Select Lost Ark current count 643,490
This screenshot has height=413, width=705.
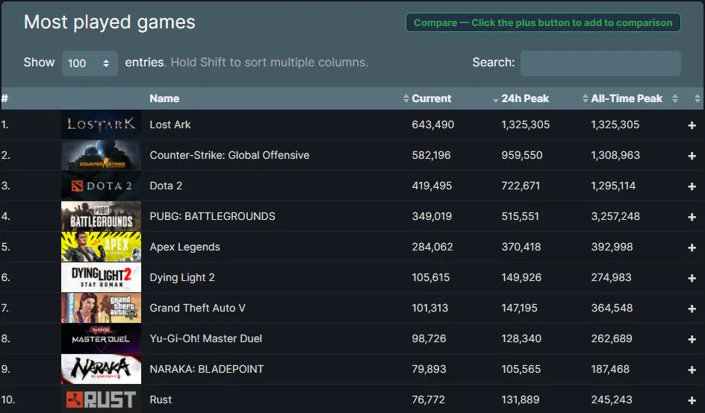click(x=433, y=124)
